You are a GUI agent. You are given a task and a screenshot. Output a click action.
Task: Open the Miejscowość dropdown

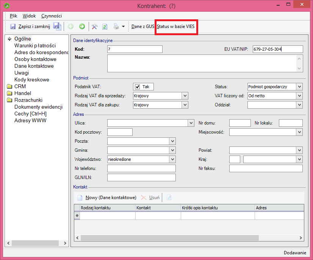pos(299,132)
